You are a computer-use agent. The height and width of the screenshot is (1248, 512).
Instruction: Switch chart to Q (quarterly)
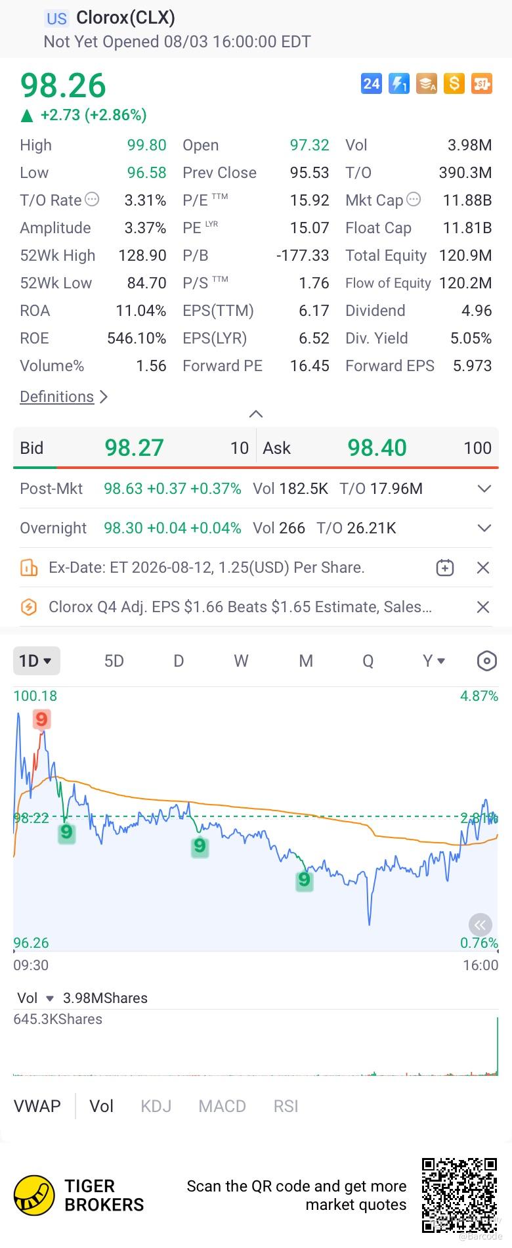pos(368,661)
